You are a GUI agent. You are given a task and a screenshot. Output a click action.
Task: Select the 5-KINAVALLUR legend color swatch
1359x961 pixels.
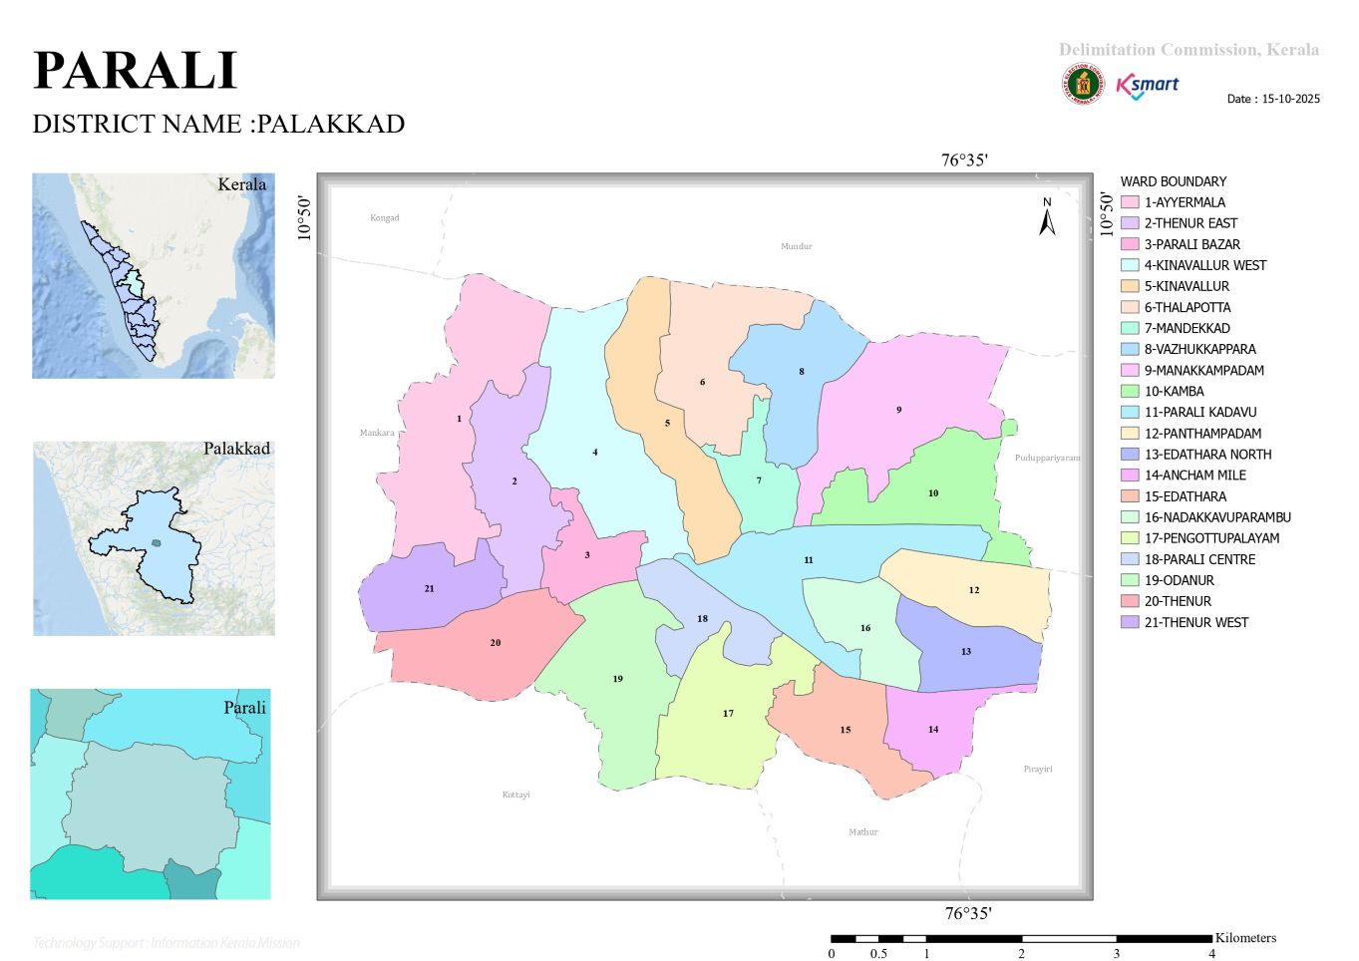click(1130, 286)
